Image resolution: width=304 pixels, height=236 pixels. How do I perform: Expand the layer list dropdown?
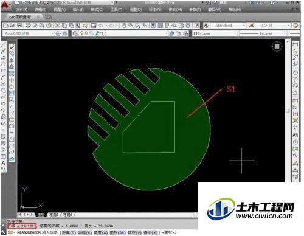(x=166, y=33)
